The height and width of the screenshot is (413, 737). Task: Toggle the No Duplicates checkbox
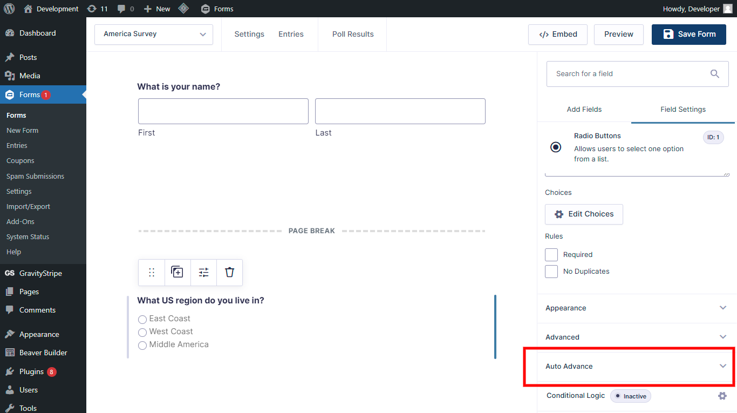(551, 272)
